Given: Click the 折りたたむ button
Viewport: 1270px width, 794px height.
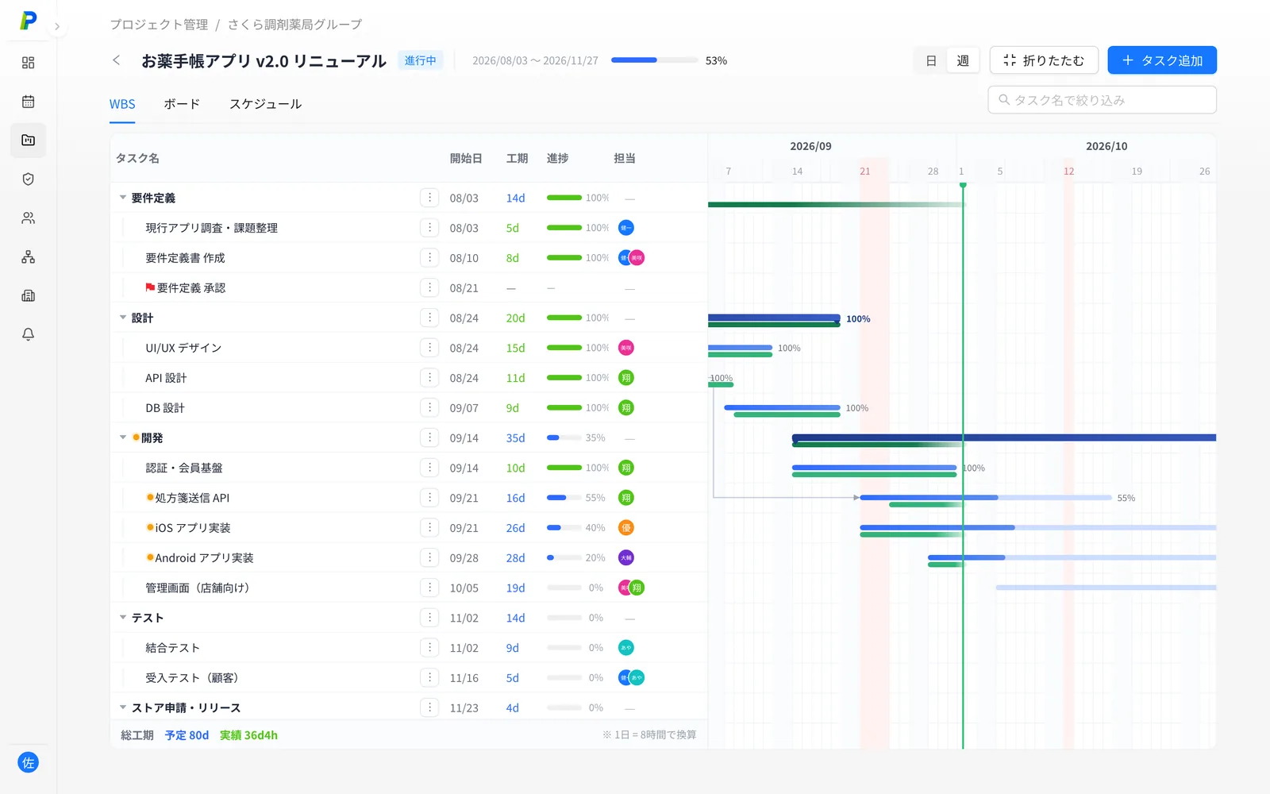Looking at the screenshot, I should click(1044, 60).
